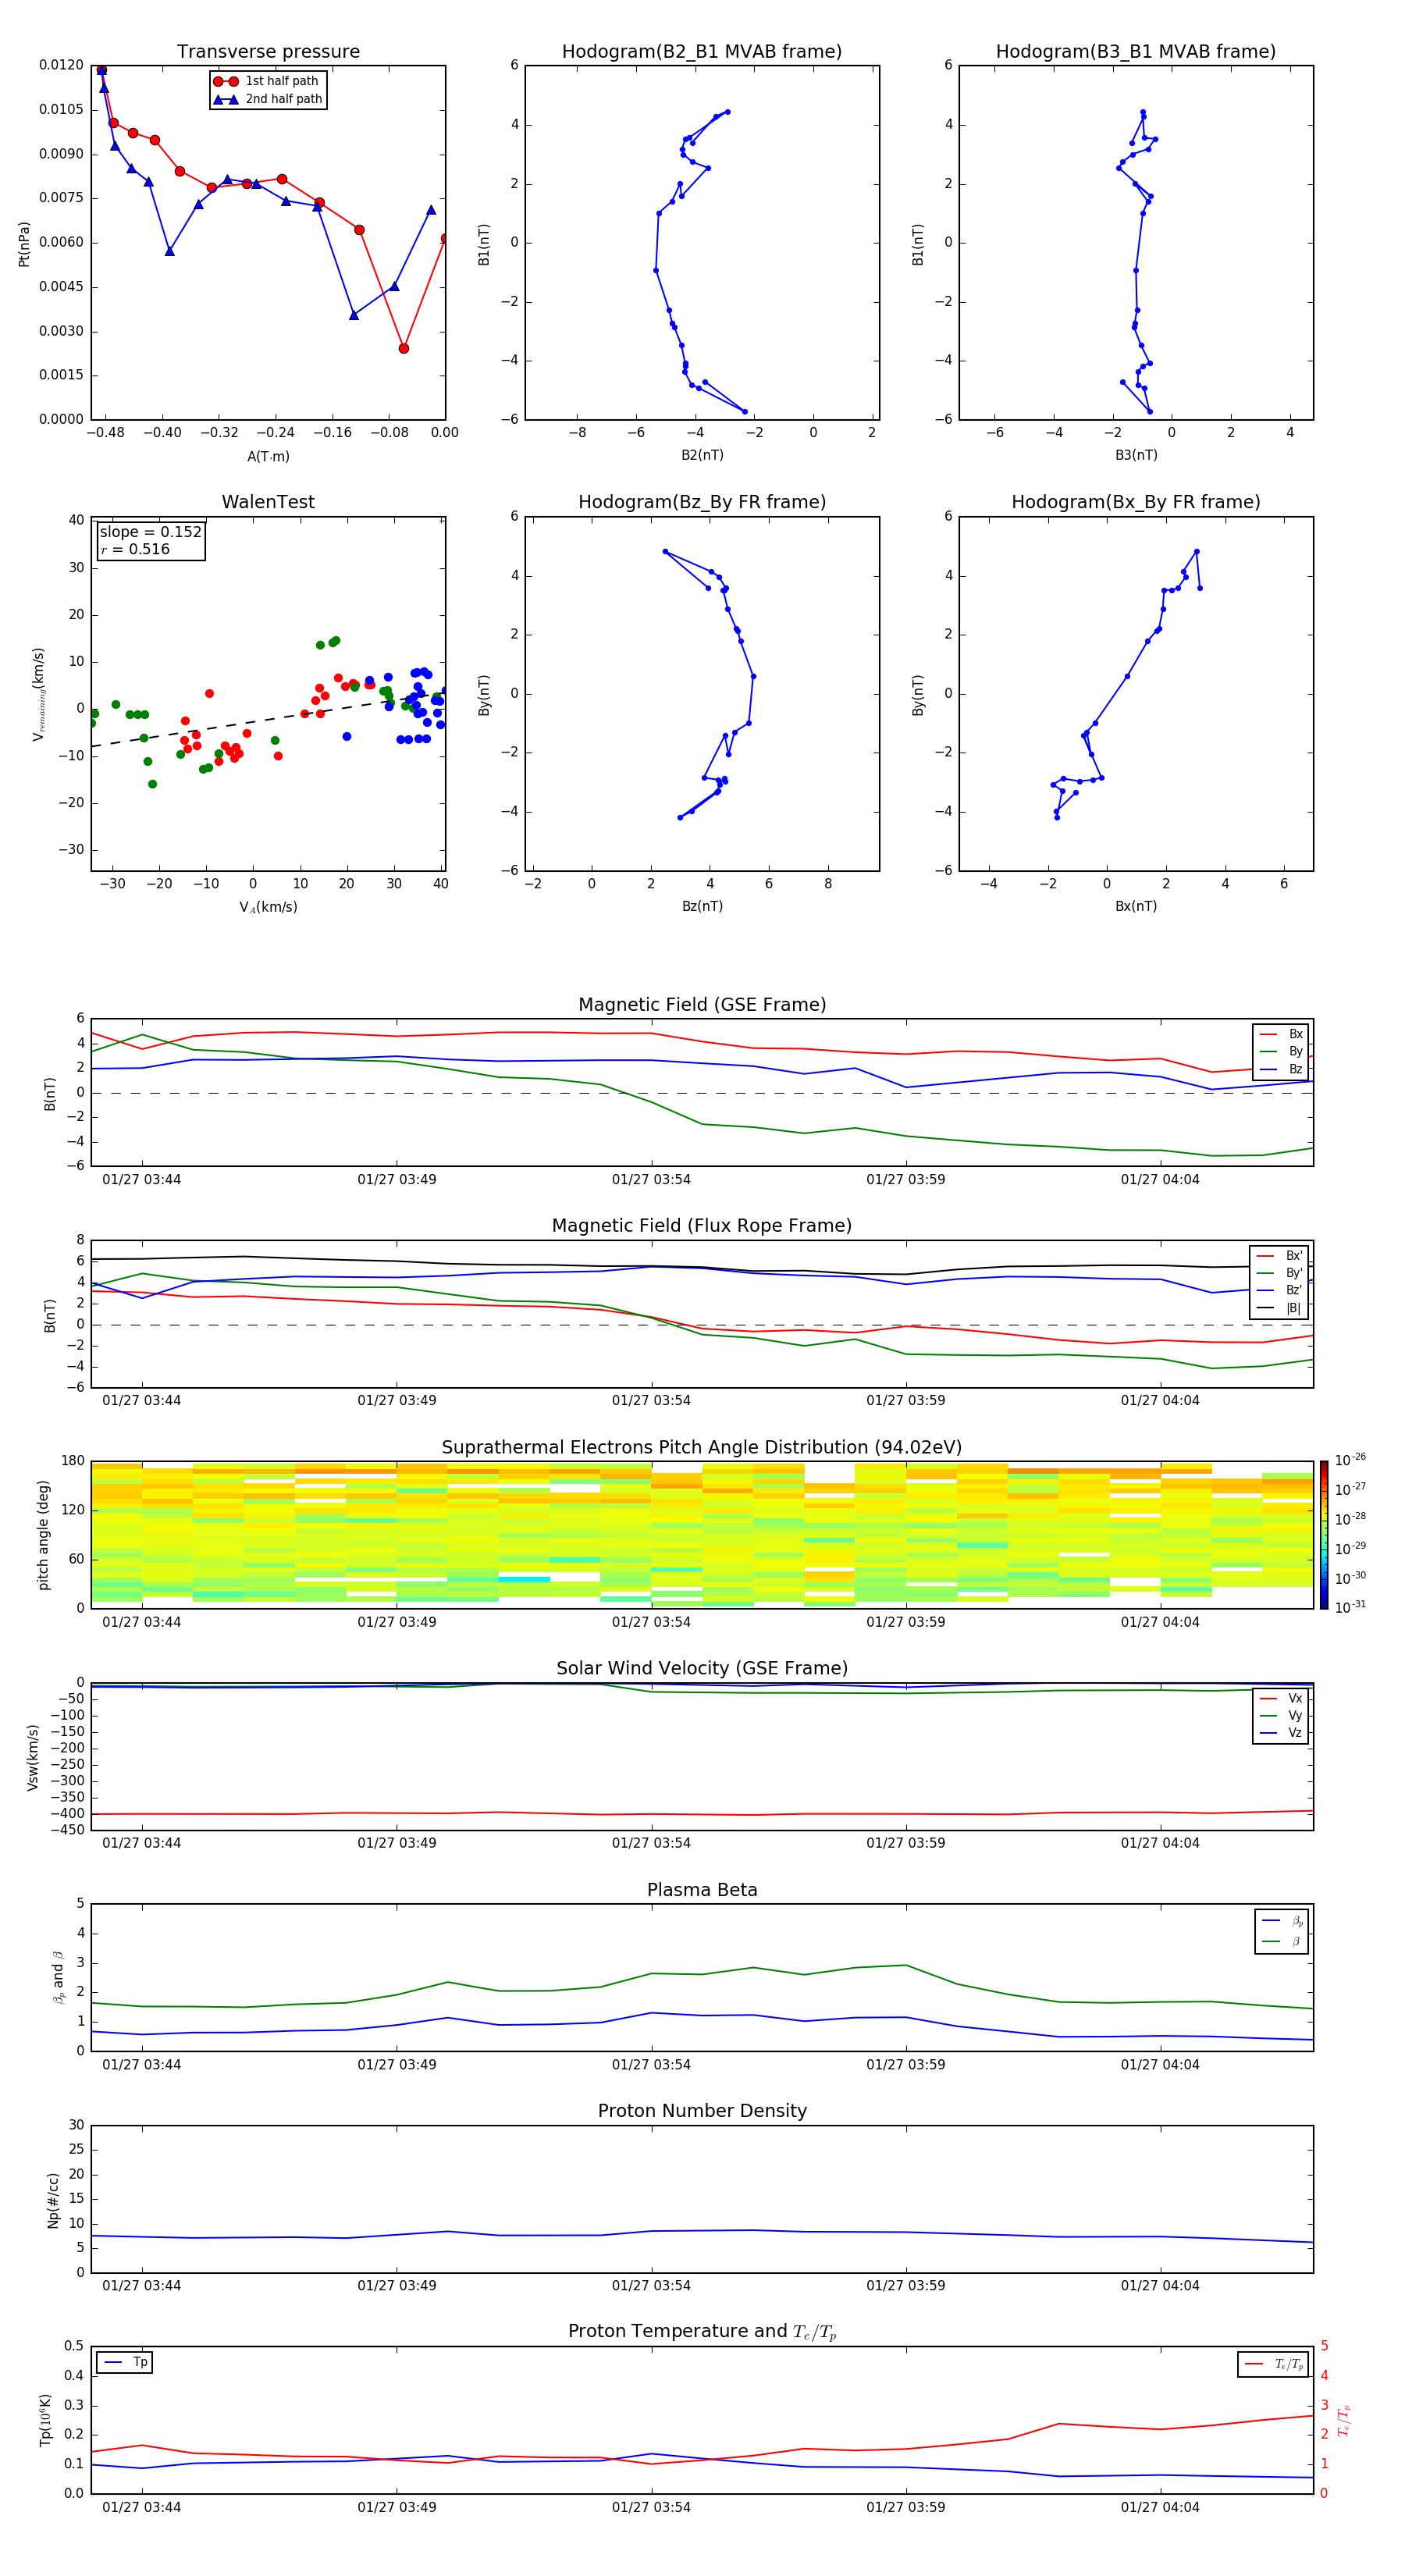Click the 'WalenTest' plot title
Viewport: 1405px width, 2576px height.
tap(268, 502)
